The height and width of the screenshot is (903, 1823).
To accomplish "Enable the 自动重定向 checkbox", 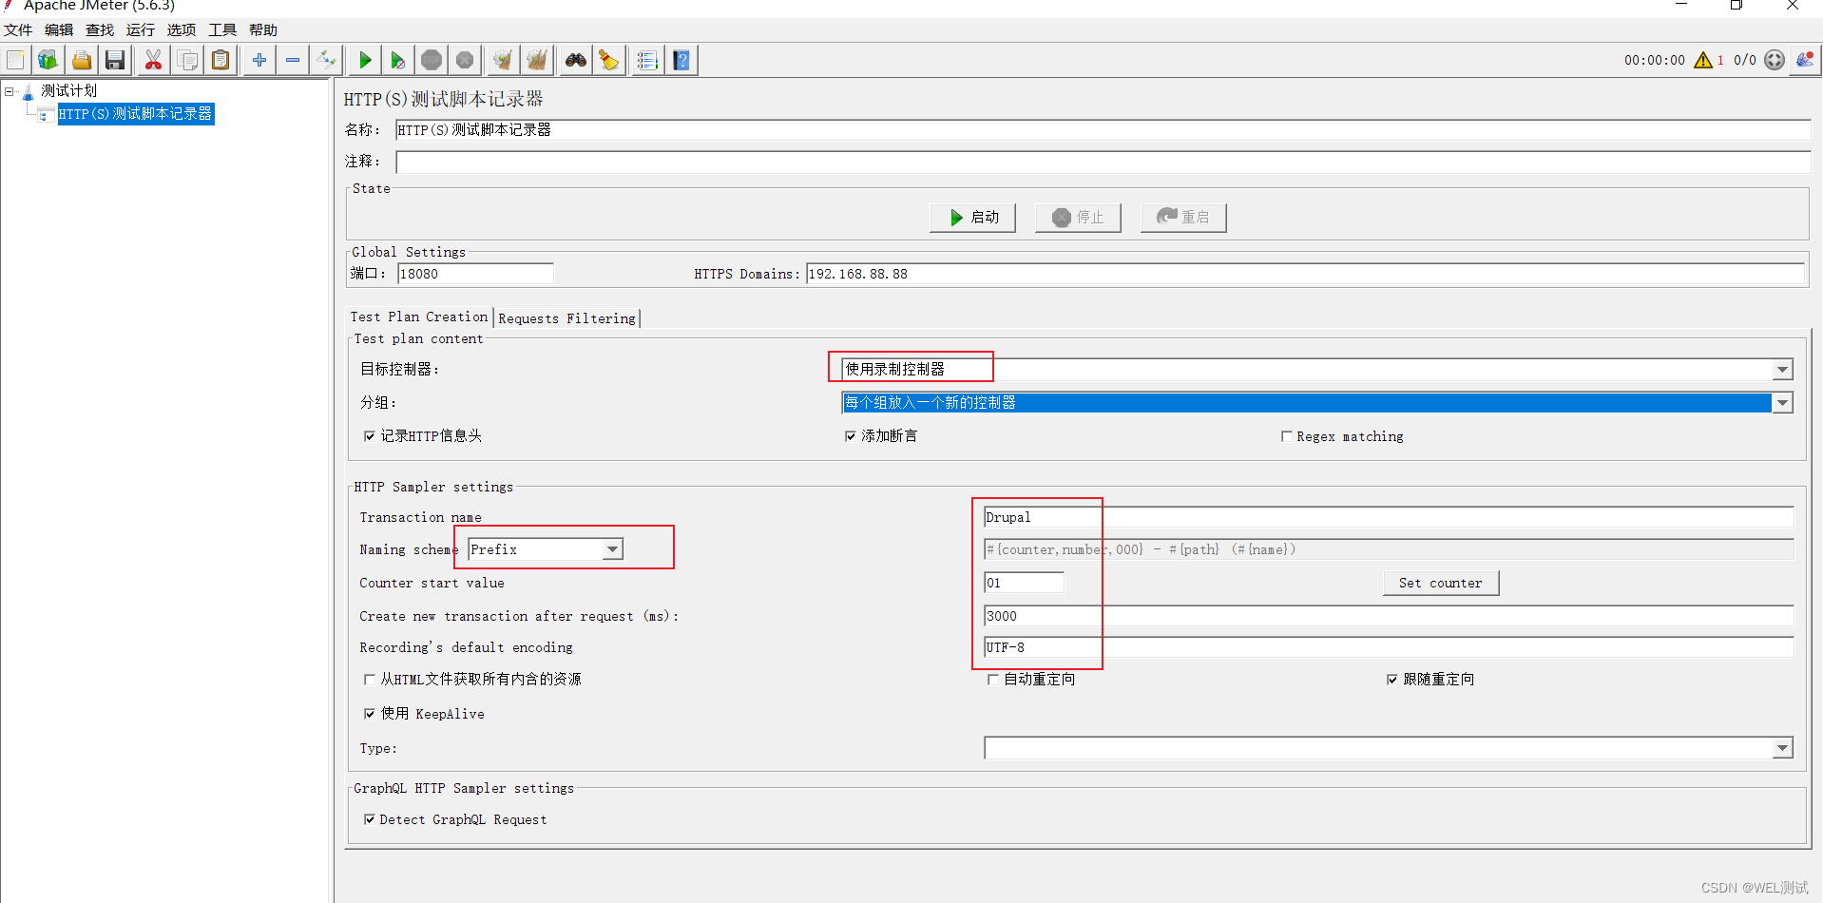I will [x=993, y=680].
